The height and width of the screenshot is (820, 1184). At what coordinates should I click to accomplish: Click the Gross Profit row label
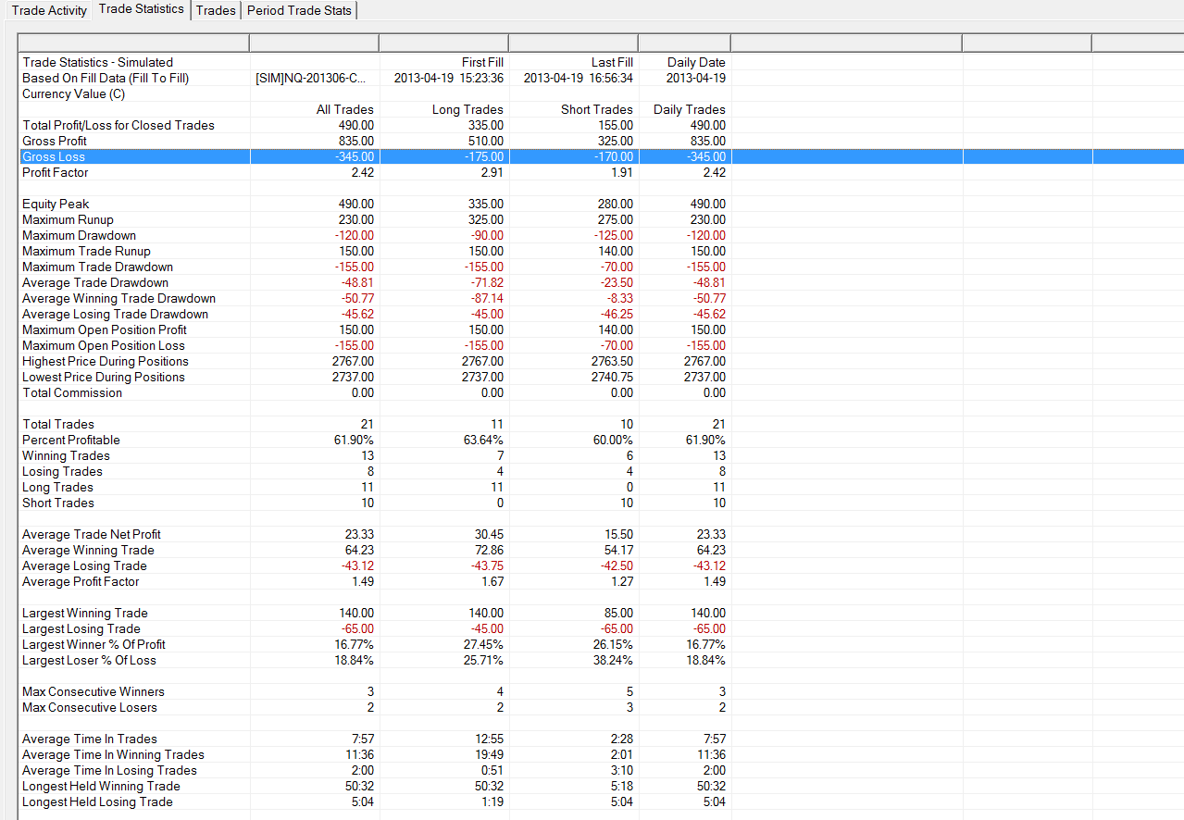click(55, 142)
